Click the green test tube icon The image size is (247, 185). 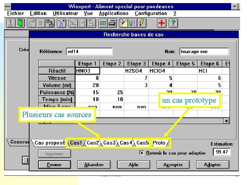(x=132, y=23)
